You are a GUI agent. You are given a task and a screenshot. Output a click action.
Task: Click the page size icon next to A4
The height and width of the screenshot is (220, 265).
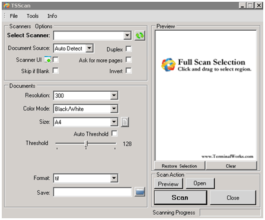point(124,122)
